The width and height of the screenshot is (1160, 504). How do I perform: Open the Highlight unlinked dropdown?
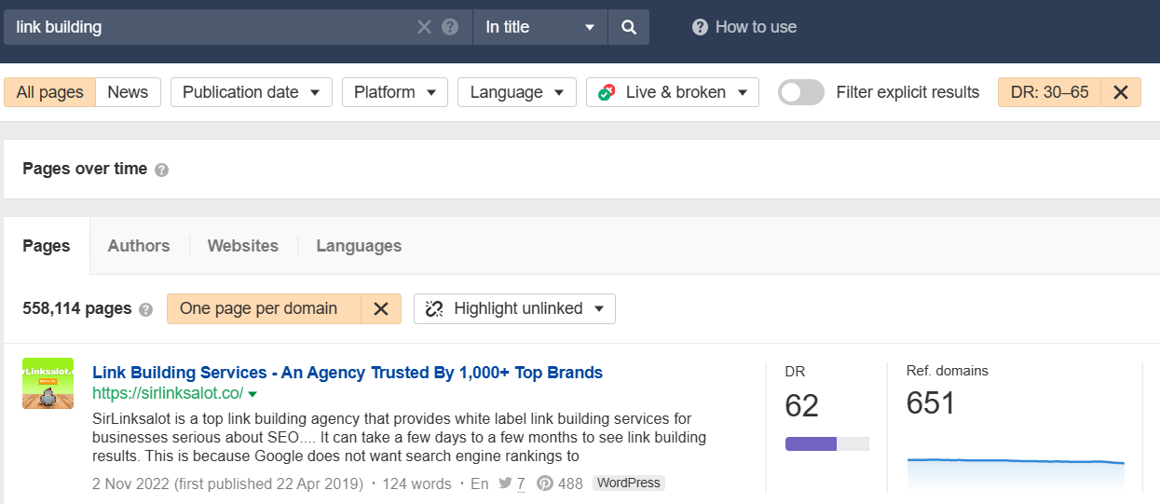514,308
